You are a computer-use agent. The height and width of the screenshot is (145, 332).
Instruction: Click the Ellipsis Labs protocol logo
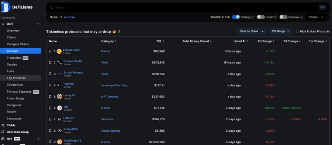[59, 51]
